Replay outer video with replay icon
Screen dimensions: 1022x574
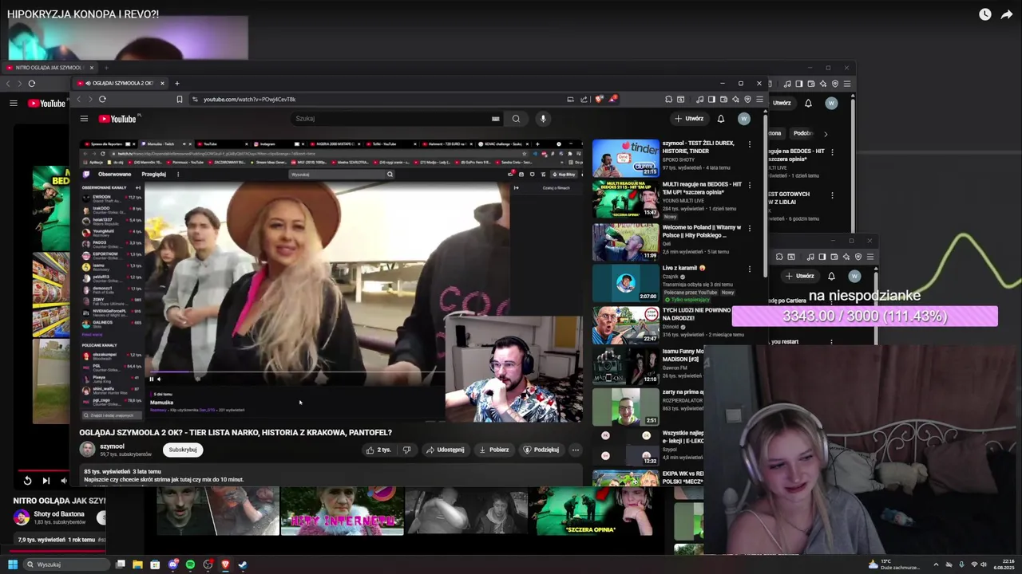(27, 480)
